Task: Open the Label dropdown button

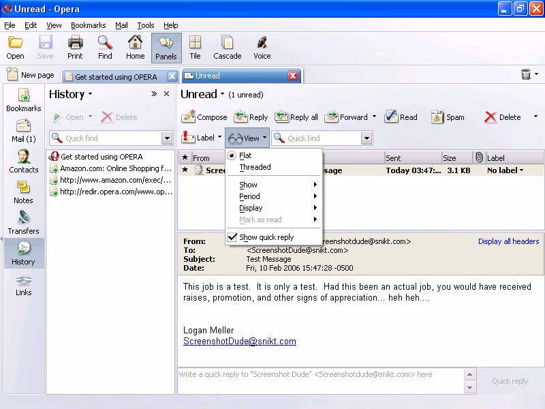Action: tap(201, 138)
